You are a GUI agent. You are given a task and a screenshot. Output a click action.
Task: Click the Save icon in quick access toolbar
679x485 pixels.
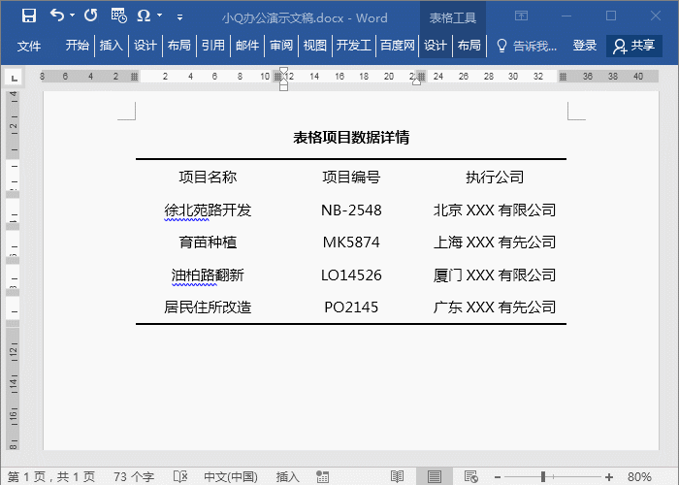(29, 16)
